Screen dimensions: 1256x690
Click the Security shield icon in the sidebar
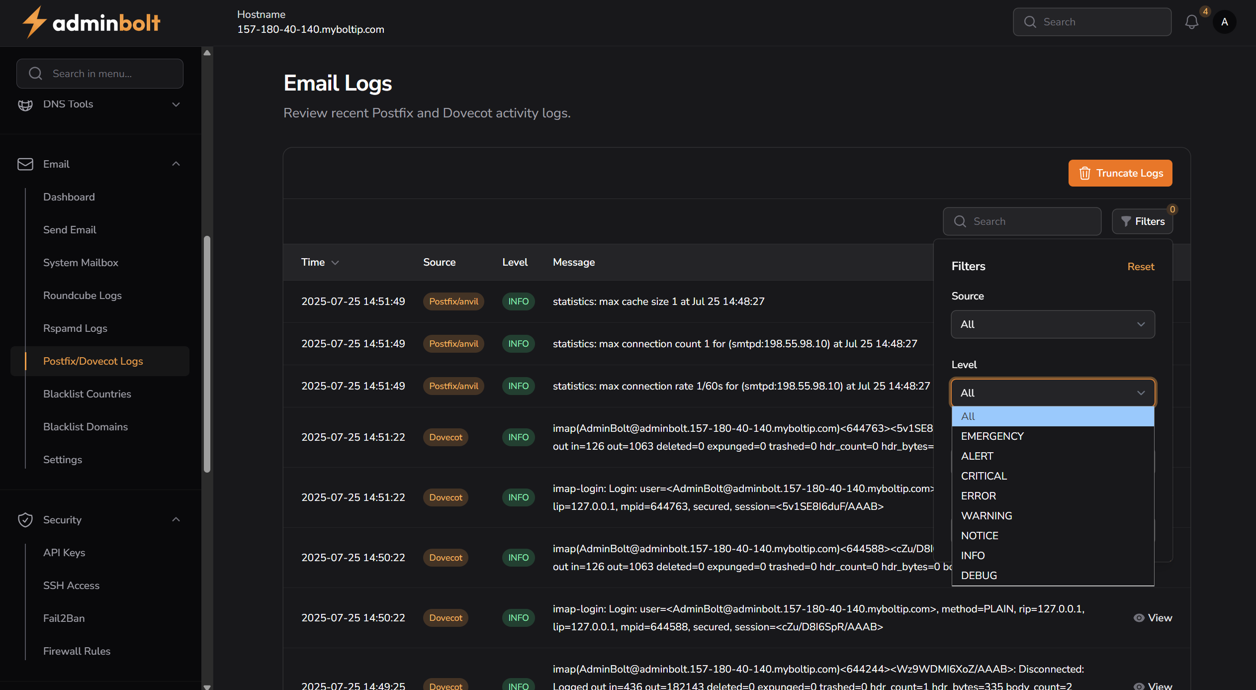25,520
